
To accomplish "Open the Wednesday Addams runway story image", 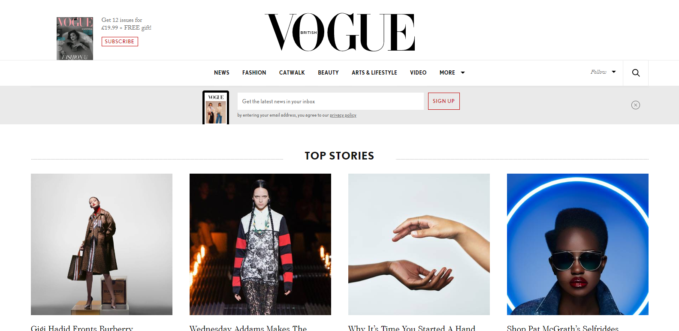I will [260, 244].
